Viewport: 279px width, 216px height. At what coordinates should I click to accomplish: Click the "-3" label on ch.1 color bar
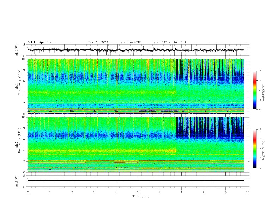click(x=260, y=71)
